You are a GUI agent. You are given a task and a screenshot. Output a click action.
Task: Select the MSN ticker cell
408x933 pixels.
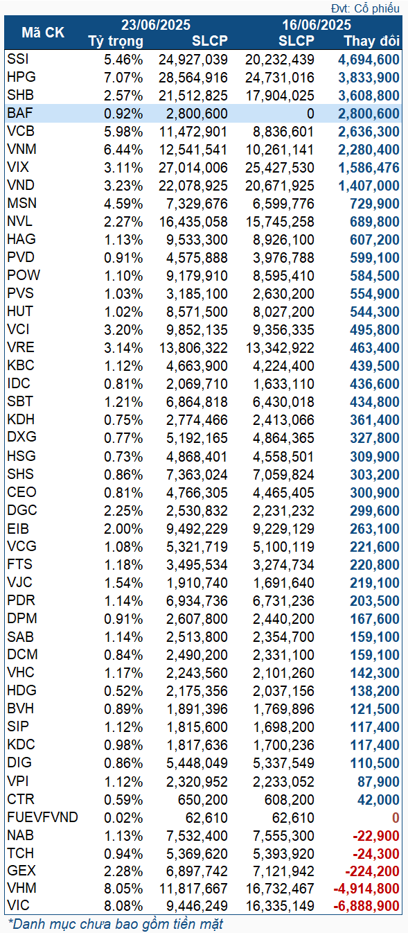[x=20, y=203]
